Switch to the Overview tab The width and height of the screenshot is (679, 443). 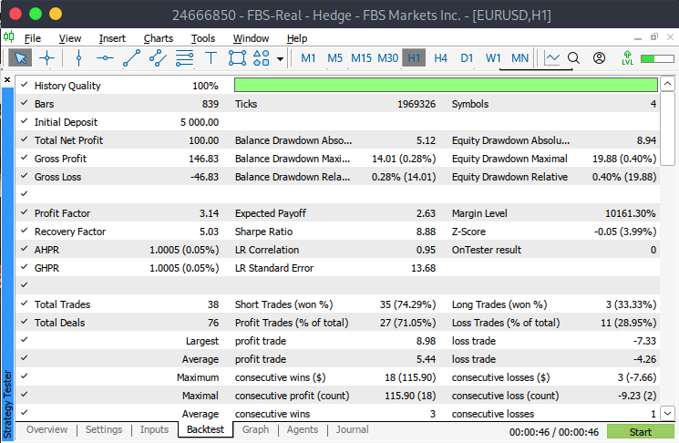(x=46, y=429)
